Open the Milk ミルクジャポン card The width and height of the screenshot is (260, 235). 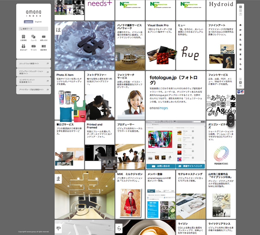point(130,194)
